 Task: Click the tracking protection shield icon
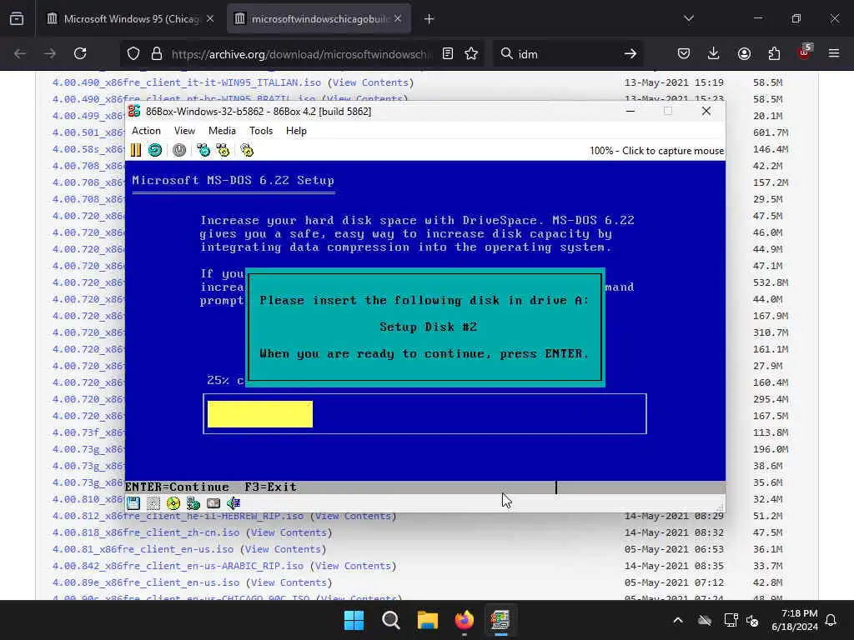pyautogui.click(x=133, y=53)
